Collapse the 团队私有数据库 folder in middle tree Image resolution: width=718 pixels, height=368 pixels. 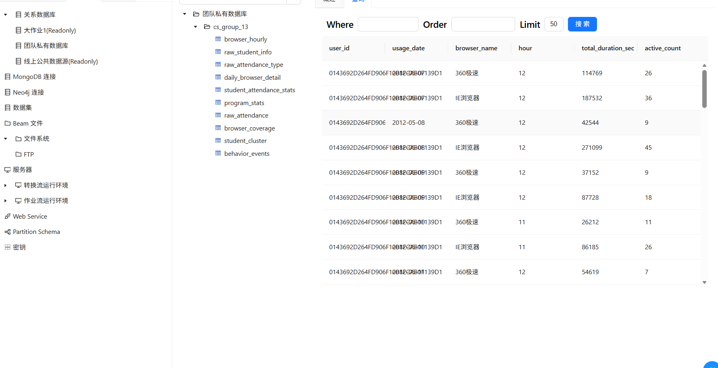[185, 14]
